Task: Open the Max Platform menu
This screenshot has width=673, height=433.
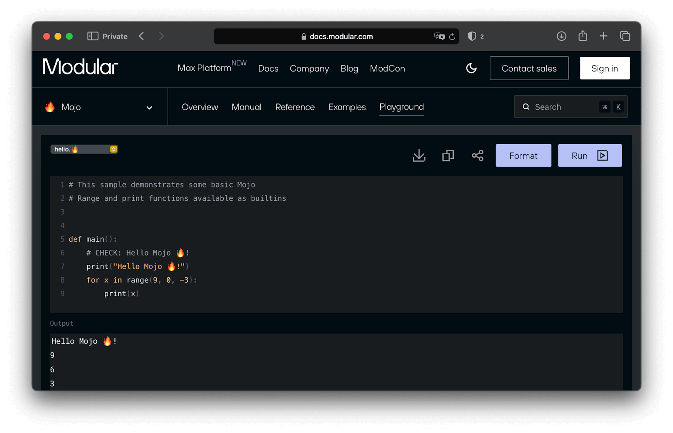Action: click(x=204, y=68)
